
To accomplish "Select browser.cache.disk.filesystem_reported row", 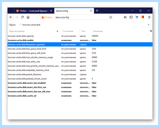I will [80, 44].
